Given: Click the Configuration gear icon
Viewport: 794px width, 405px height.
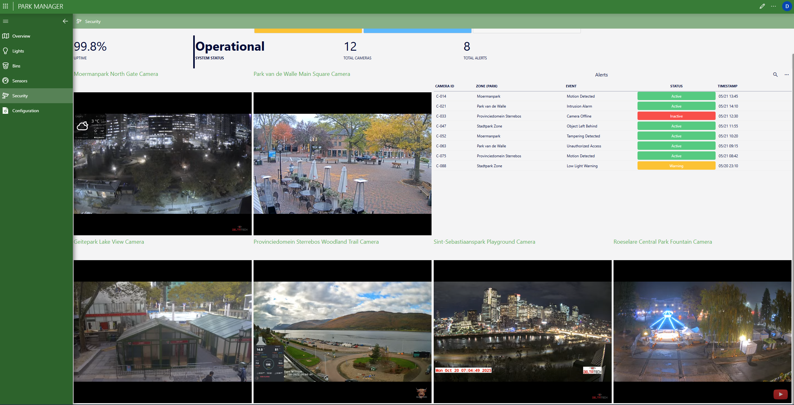Looking at the screenshot, I should coord(6,111).
